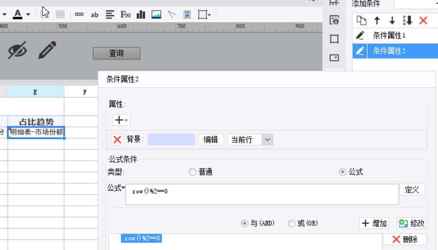Screen dimensions: 438x250
Task: Open the sidebar square frame panel icon
Action: tap(334, 38)
